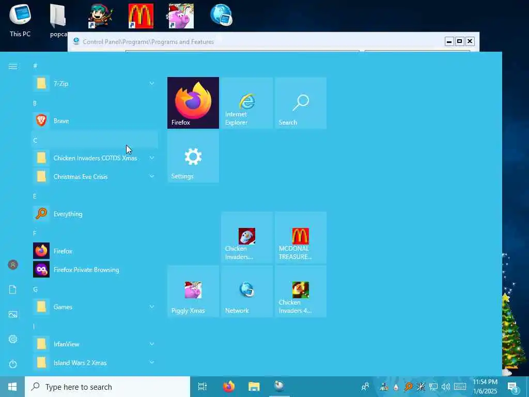This screenshot has width=529, height=397.
Task: Click the hamburger menu at Start top
Action: coord(13,67)
